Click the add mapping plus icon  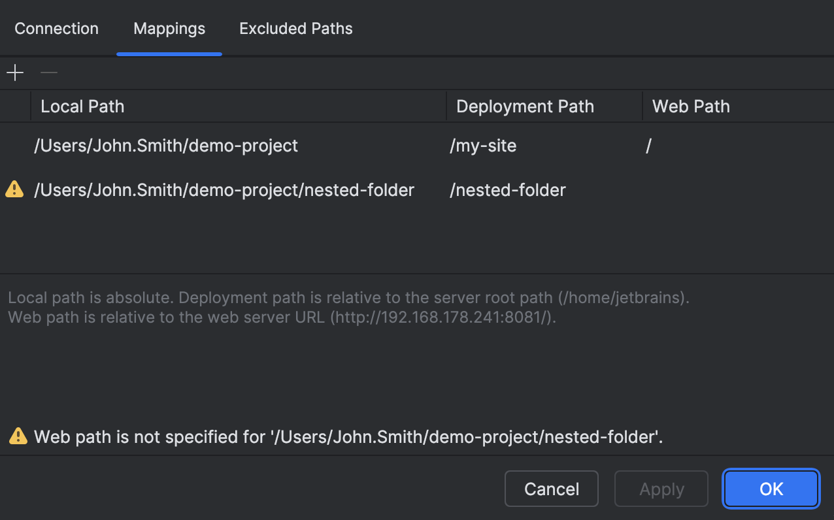tap(14, 73)
